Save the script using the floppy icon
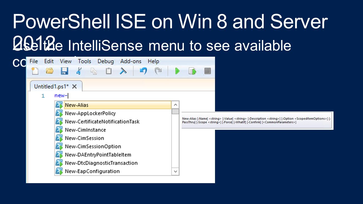The image size is (363, 204). point(64,71)
